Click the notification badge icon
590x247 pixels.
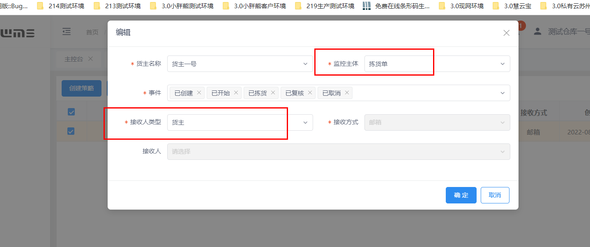coord(521,26)
